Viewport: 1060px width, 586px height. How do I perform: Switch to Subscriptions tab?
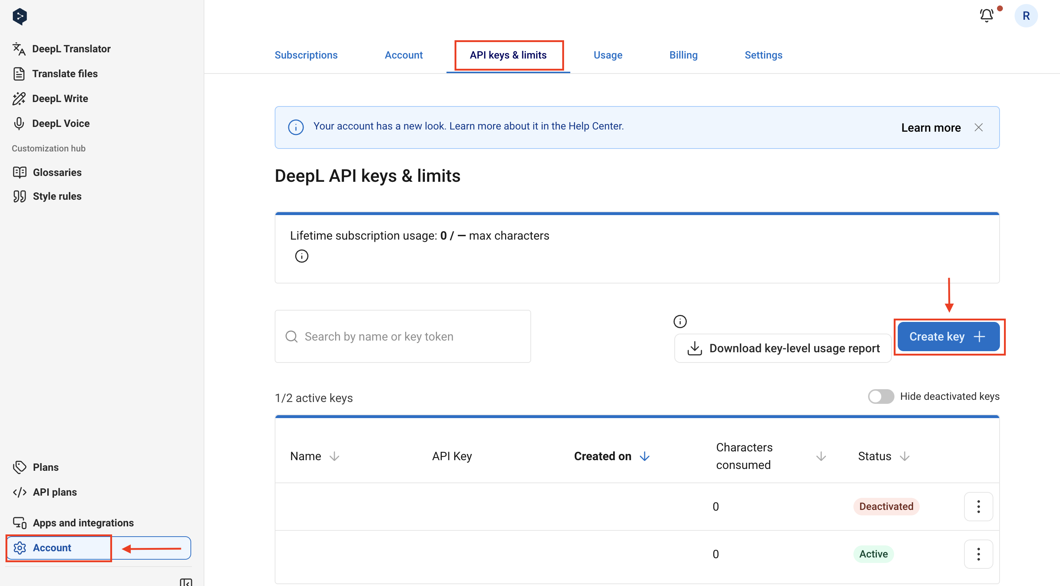(306, 55)
